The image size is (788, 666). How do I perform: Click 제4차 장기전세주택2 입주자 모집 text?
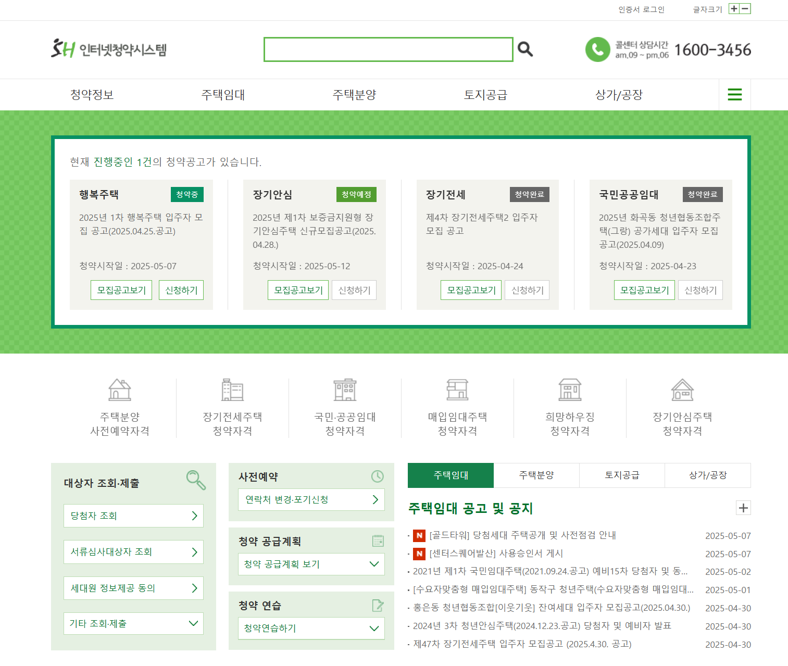[x=482, y=224]
